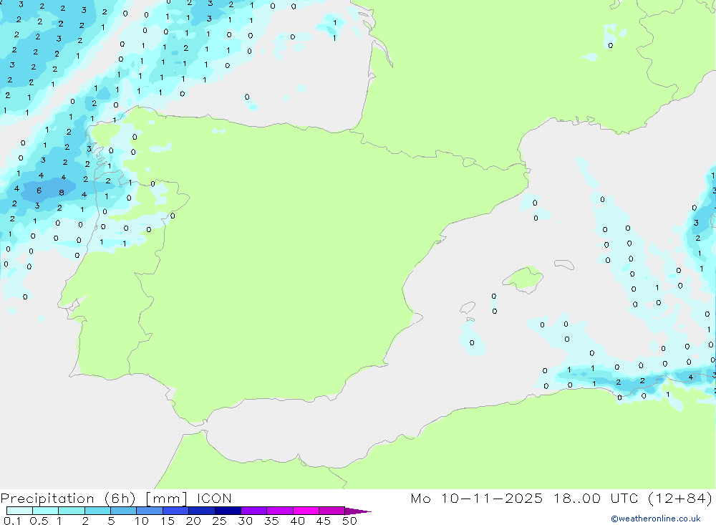
Task: Click the '0.5' legend label
Action: click(x=39, y=521)
